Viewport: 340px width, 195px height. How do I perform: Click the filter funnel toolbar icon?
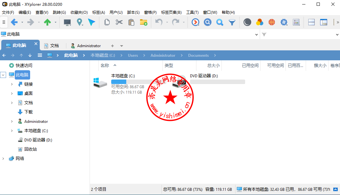tap(232, 22)
